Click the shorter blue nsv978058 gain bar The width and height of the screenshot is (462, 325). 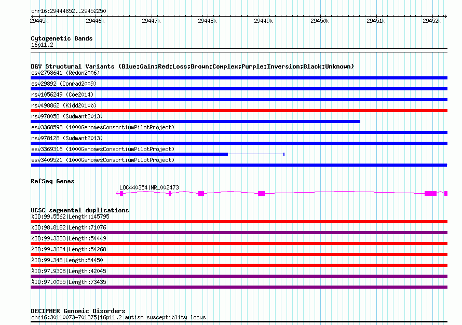(x=195, y=121)
